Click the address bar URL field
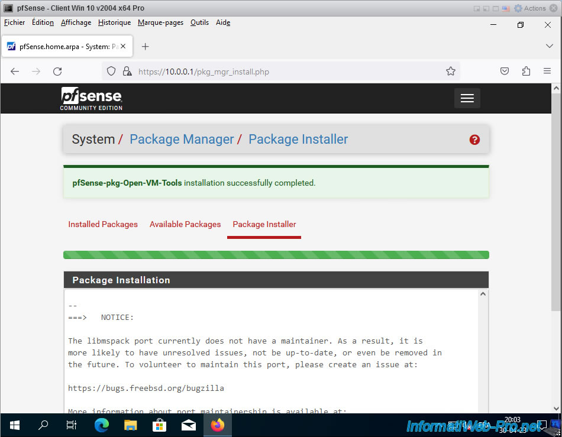The width and height of the screenshot is (562, 437). pos(282,72)
